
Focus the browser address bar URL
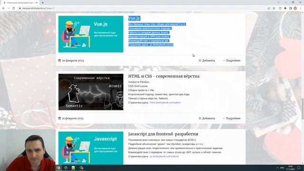click(38, 9)
